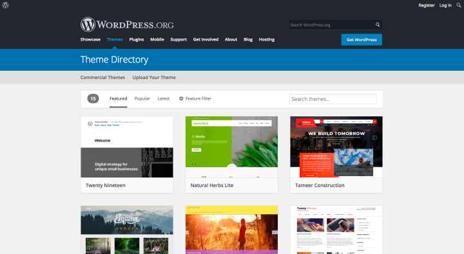Switch to the Latest tab

[163, 98]
